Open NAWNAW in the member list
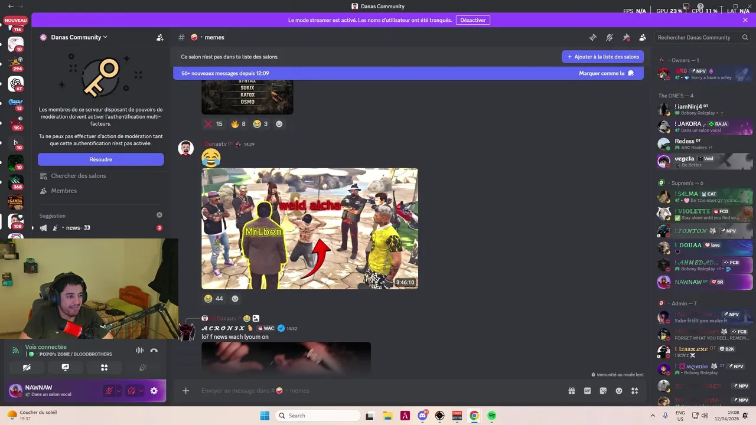This screenshot has width=756, height=425. [705, 282]
